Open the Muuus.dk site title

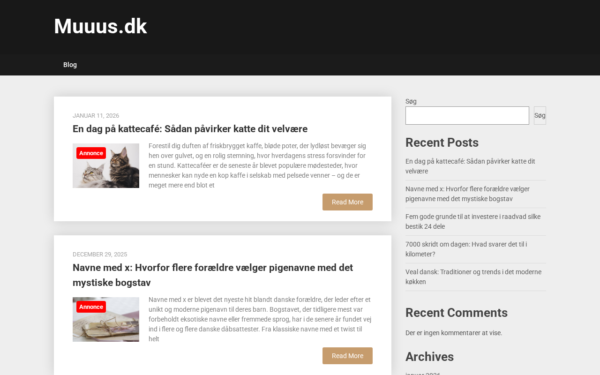100,26
